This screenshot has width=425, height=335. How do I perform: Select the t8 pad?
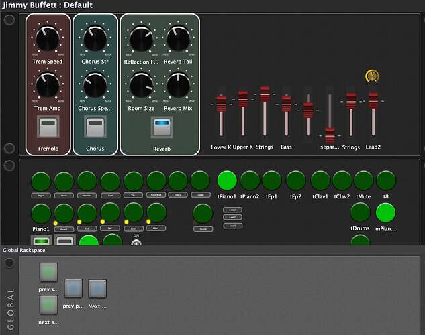[x=386, y=180]
